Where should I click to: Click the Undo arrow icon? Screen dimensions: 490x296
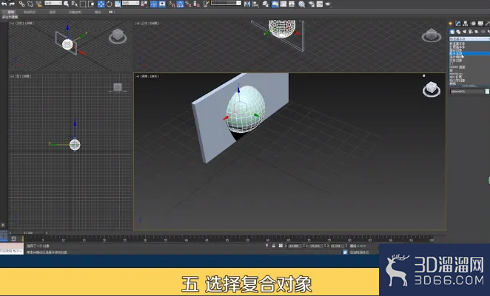coord(4,4)
